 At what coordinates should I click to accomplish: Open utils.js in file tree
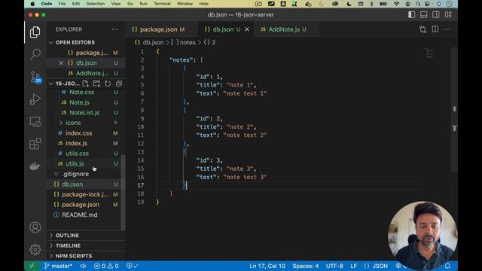pos(75,164)
